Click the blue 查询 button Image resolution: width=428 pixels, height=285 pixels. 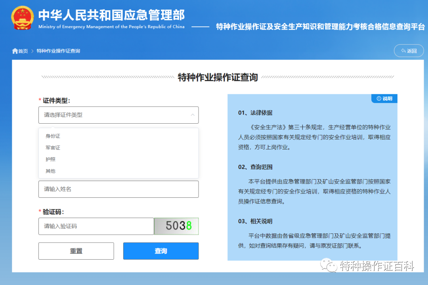point(161,251)
